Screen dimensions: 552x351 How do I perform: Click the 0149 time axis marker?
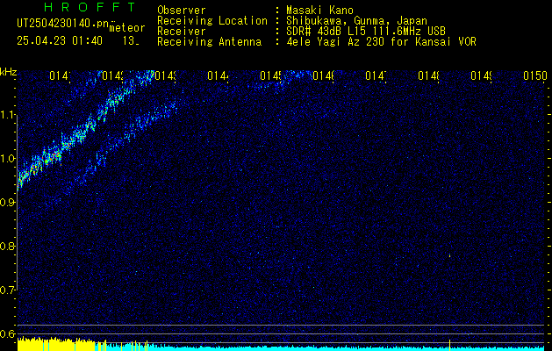click(482, 75)
